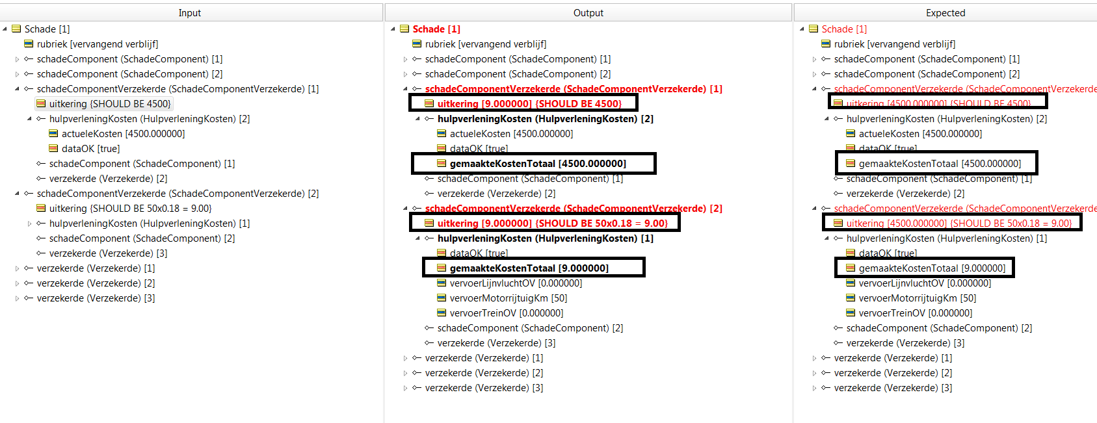Click the gemaakteKostenTotaal [9.000000] icon in Output
The image size is (1097, 423).
tap(442, 268)
